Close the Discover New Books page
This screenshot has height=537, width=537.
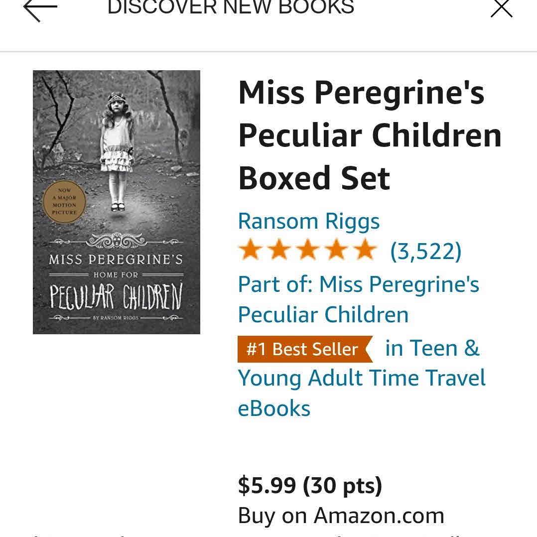tap(501, 8)
